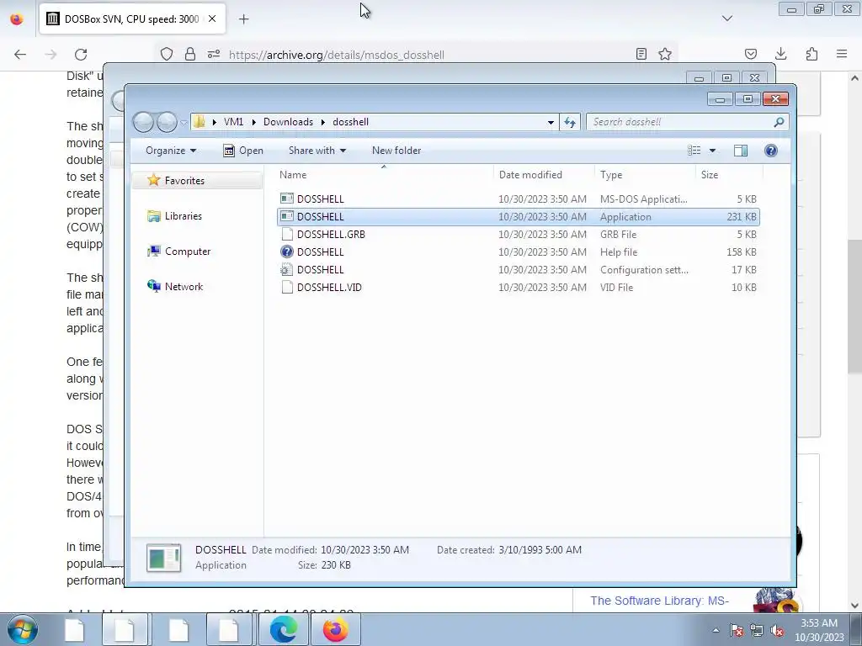This screenshot has width=862, height=646.
Task: Close the DOSBox SVN tab
Action: 212,19
